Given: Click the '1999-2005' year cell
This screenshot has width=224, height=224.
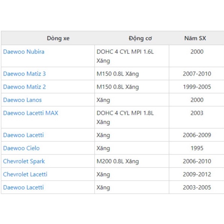Looking at the screenshot, I should [x=197, y=87].
